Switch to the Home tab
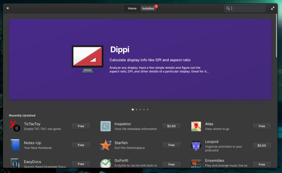This screenshot has height=173, width=282. [x=132, y=9]
